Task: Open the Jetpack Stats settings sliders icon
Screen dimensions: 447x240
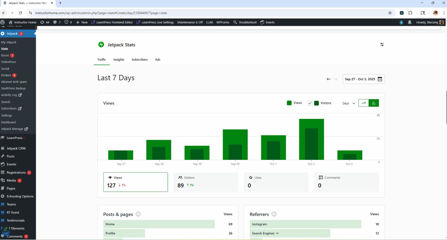Action: tap(382, 45)
